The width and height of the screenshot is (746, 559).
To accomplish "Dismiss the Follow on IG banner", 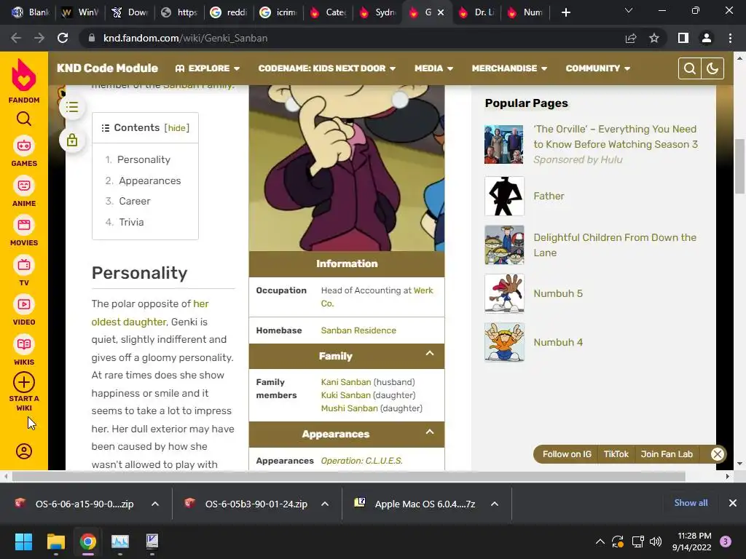I will (718, 454).
